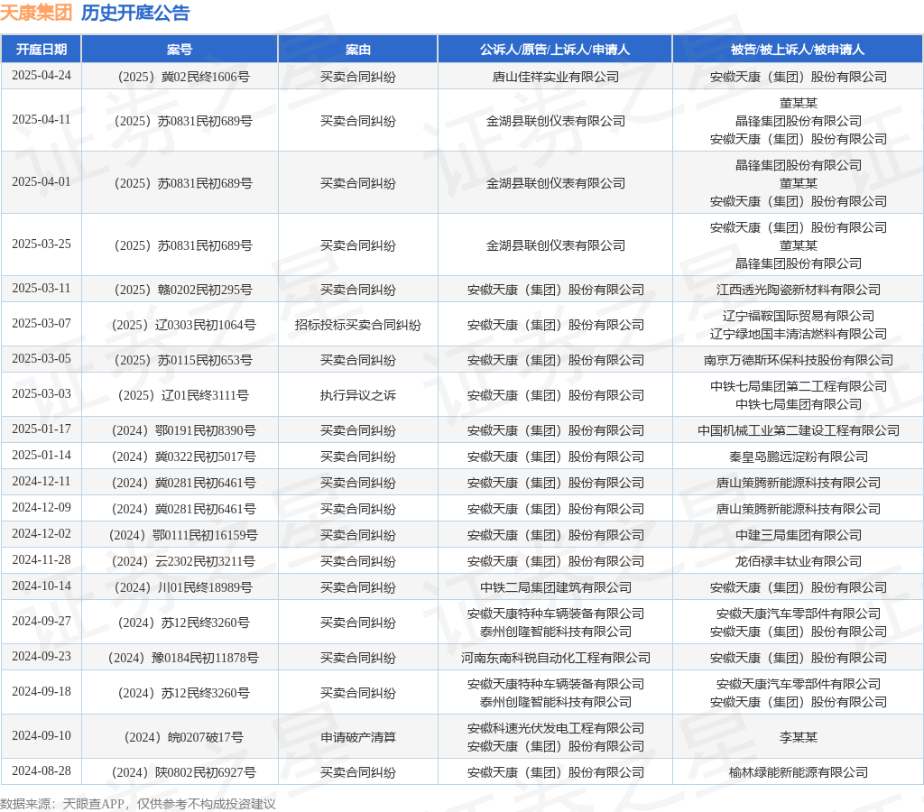This screenshot has height=812, width=924.
Task: Click the date cell 2025-04-01
Action: coord(42,182)
